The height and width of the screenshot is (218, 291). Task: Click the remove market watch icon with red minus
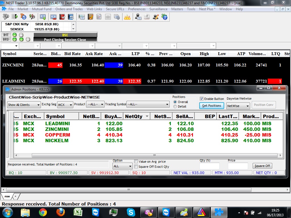click(53, 17)
